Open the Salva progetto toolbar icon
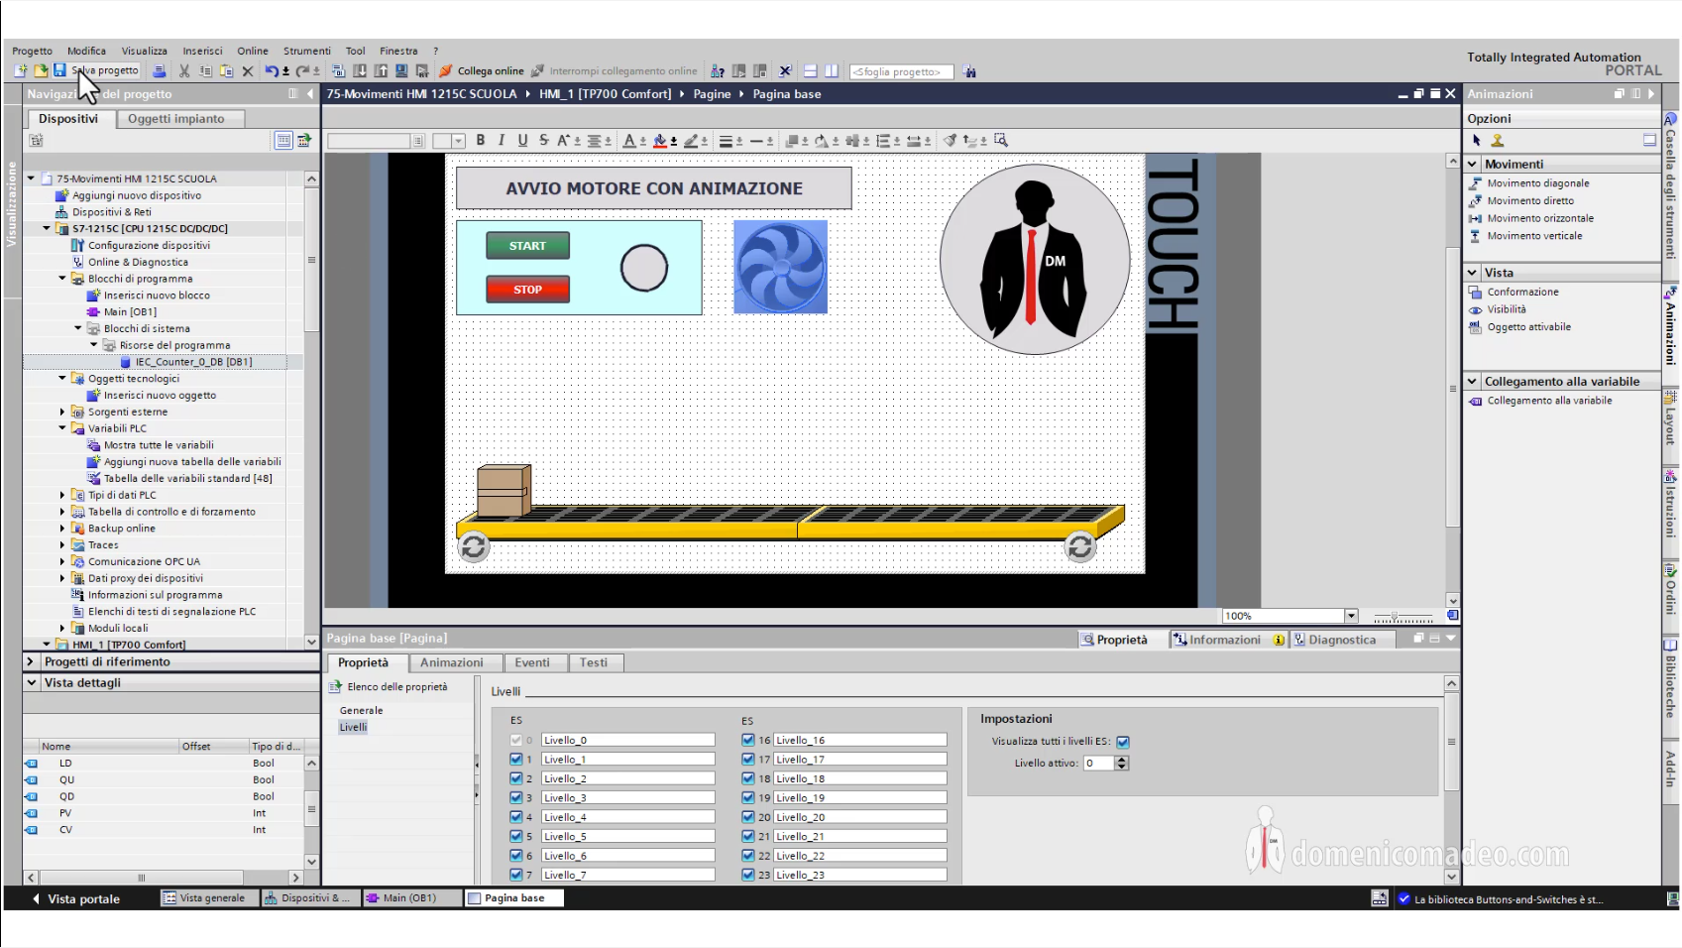The image size is (1682, 948). [61, 70]
